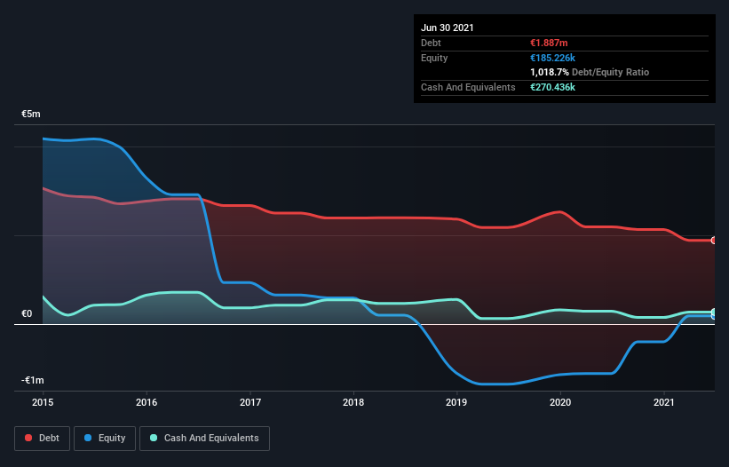Click the €1.887m debt value

coord(549,43)
